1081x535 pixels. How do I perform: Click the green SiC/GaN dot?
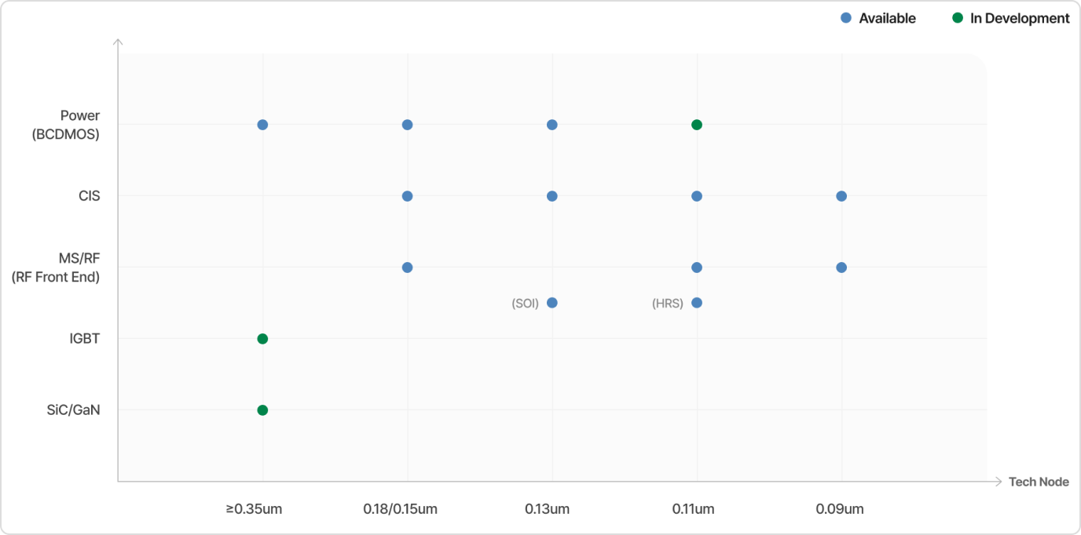(x=262, y=410)
